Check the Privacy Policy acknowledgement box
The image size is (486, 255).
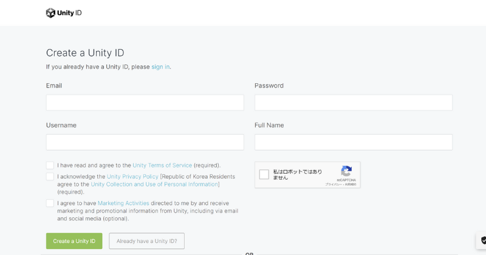[50, 176]
